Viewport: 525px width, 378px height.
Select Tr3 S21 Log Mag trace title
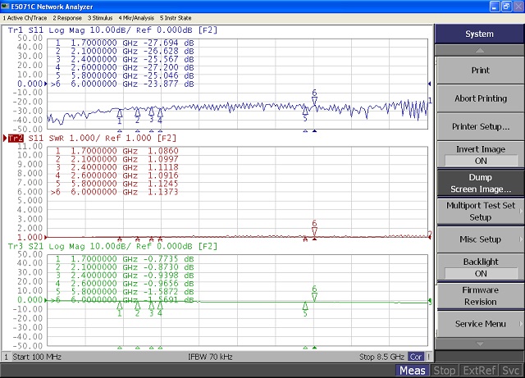[x=112, y=247]
